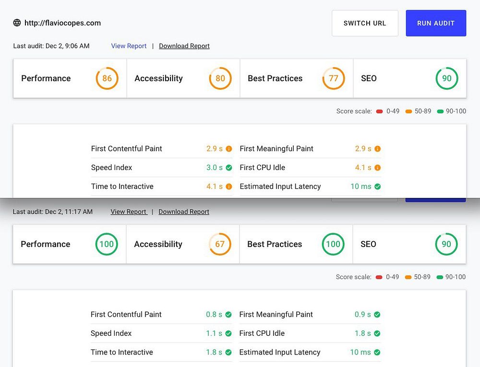Click the orange Performance score 86 gauge
Screen dimensions: 480x367
point(107,78)
